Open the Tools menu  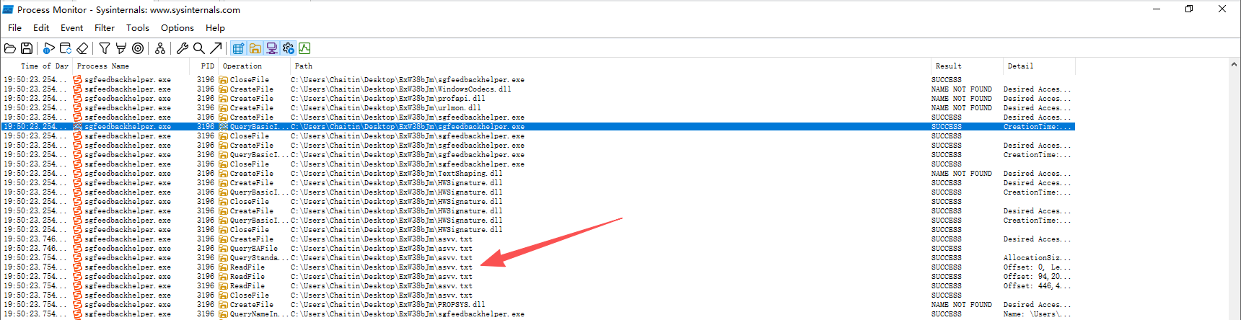pyautogui.click(x=138, y=28)
